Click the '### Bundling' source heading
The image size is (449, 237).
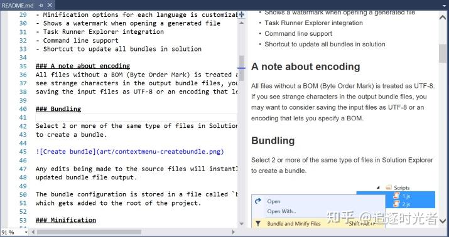click(58, 109)
